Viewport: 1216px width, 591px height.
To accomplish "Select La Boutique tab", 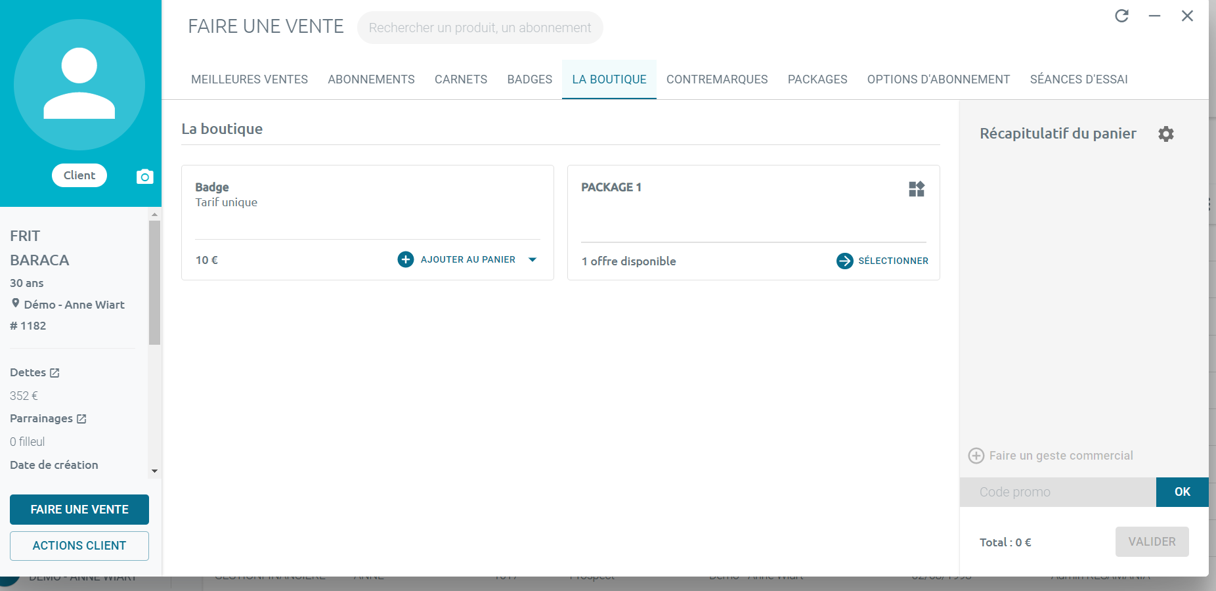I will (609, 79).
